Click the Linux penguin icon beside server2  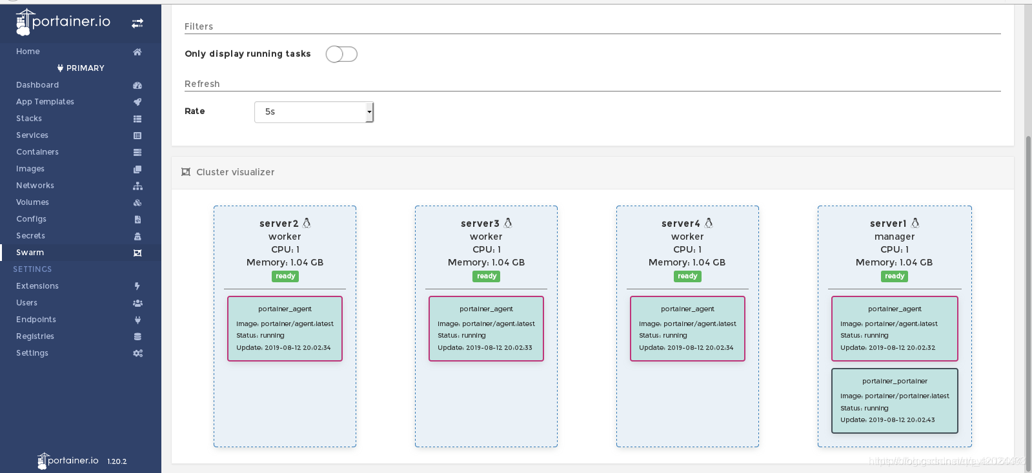(x=307, y=223)
